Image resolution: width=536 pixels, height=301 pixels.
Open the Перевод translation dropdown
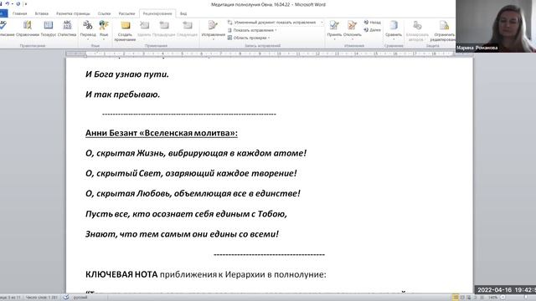[88, 30]
